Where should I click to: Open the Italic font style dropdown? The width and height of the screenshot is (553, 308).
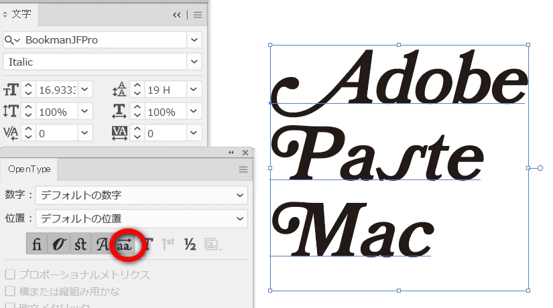194,62
